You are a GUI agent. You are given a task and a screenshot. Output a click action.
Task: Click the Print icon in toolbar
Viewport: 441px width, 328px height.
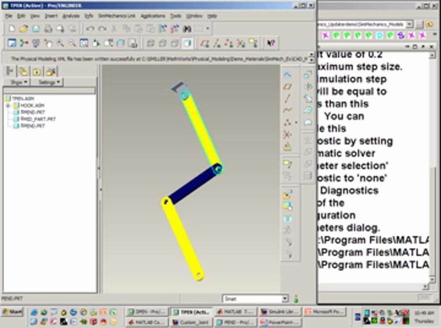pos(48,29)
